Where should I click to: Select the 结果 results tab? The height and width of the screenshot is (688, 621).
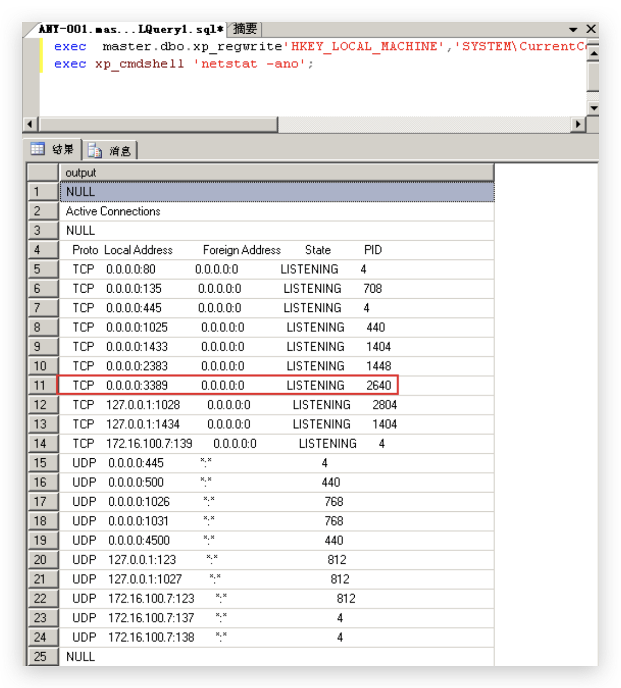(x=54, y=149)
